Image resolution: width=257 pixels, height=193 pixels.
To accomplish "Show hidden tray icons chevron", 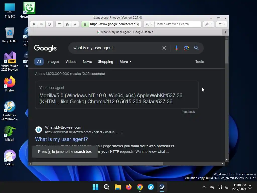I will (204, 187).
